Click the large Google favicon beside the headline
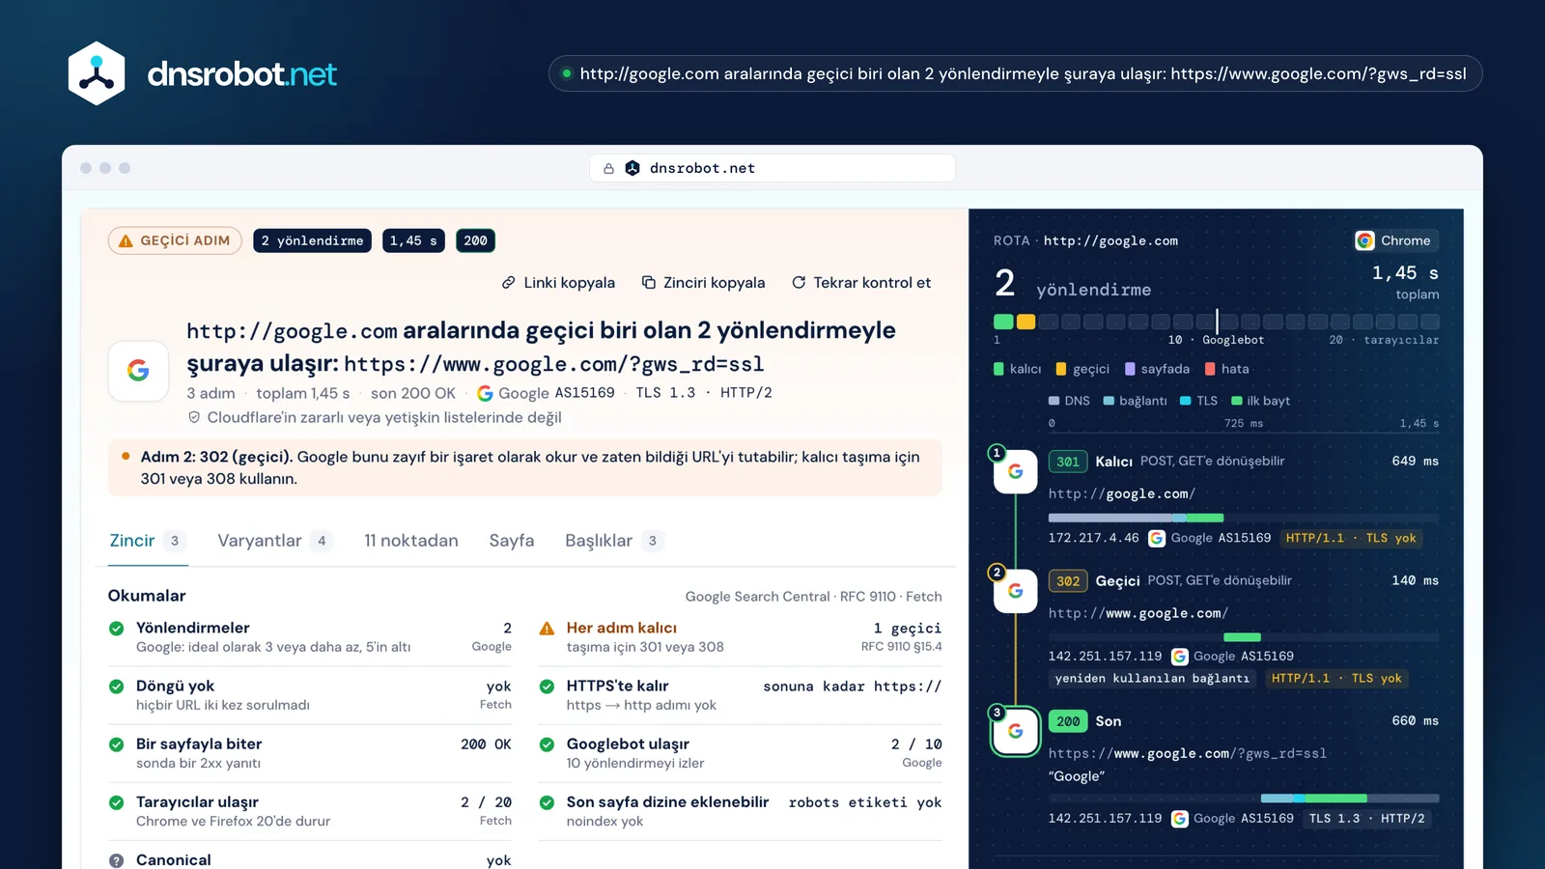The width and height of the screenshot is (1545, 869). point(138,370)
